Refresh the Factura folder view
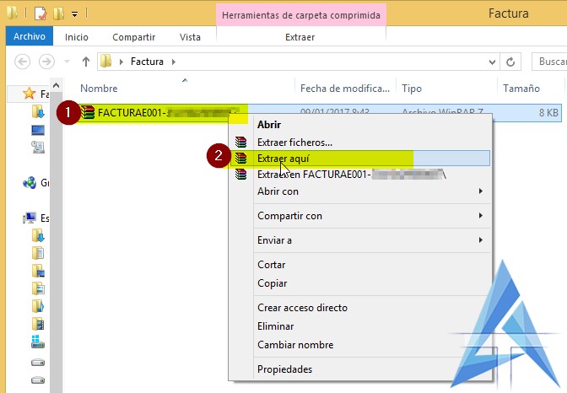 tap(510, 62)
